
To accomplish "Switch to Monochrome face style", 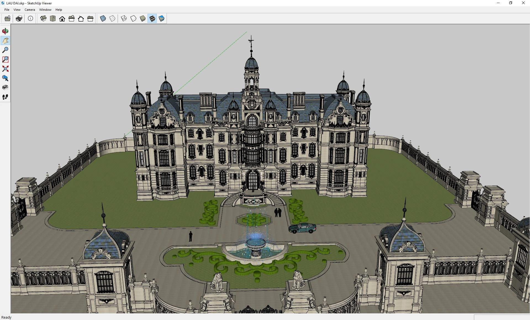I will (162, 18).
